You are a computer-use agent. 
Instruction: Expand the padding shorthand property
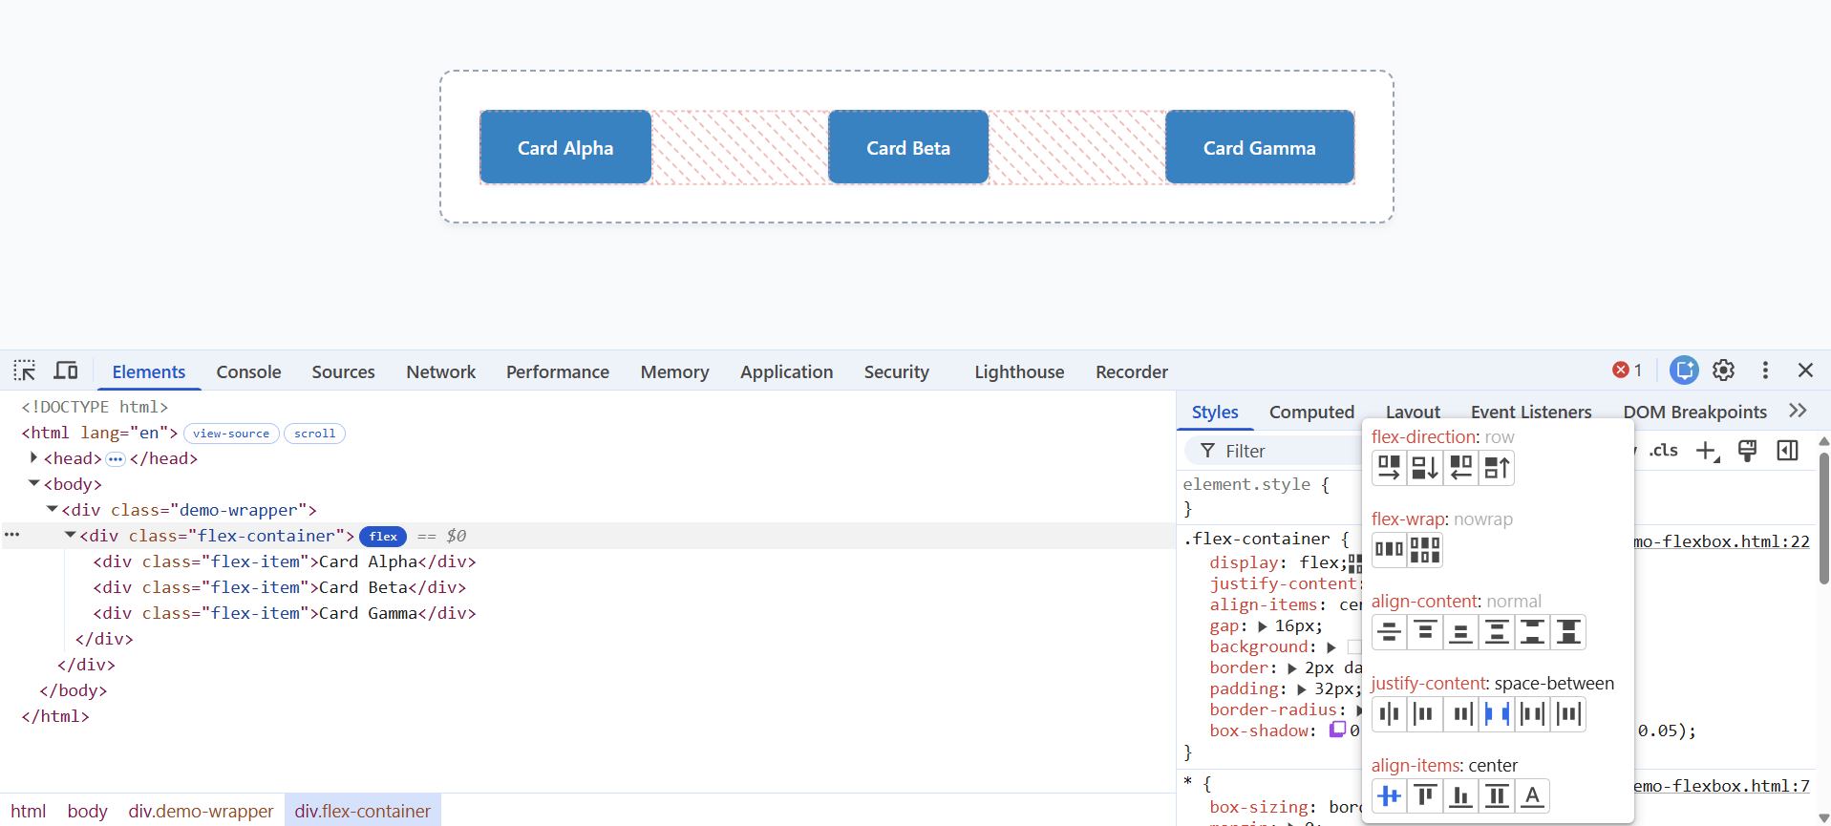(x=1302, y=689)
